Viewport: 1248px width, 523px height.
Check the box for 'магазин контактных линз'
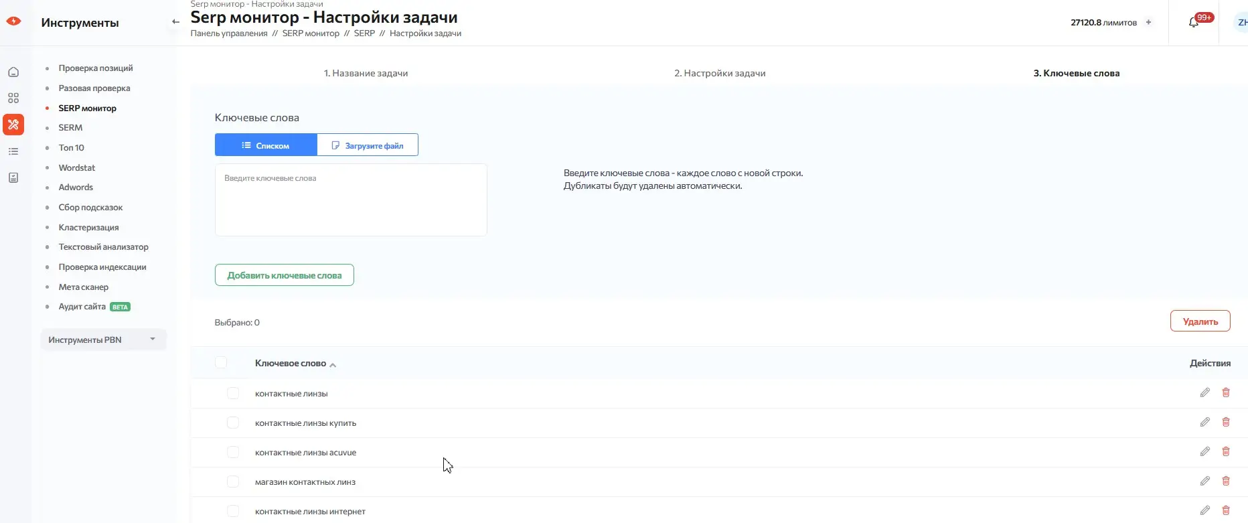pyautogui.click(x=233, y=481)
